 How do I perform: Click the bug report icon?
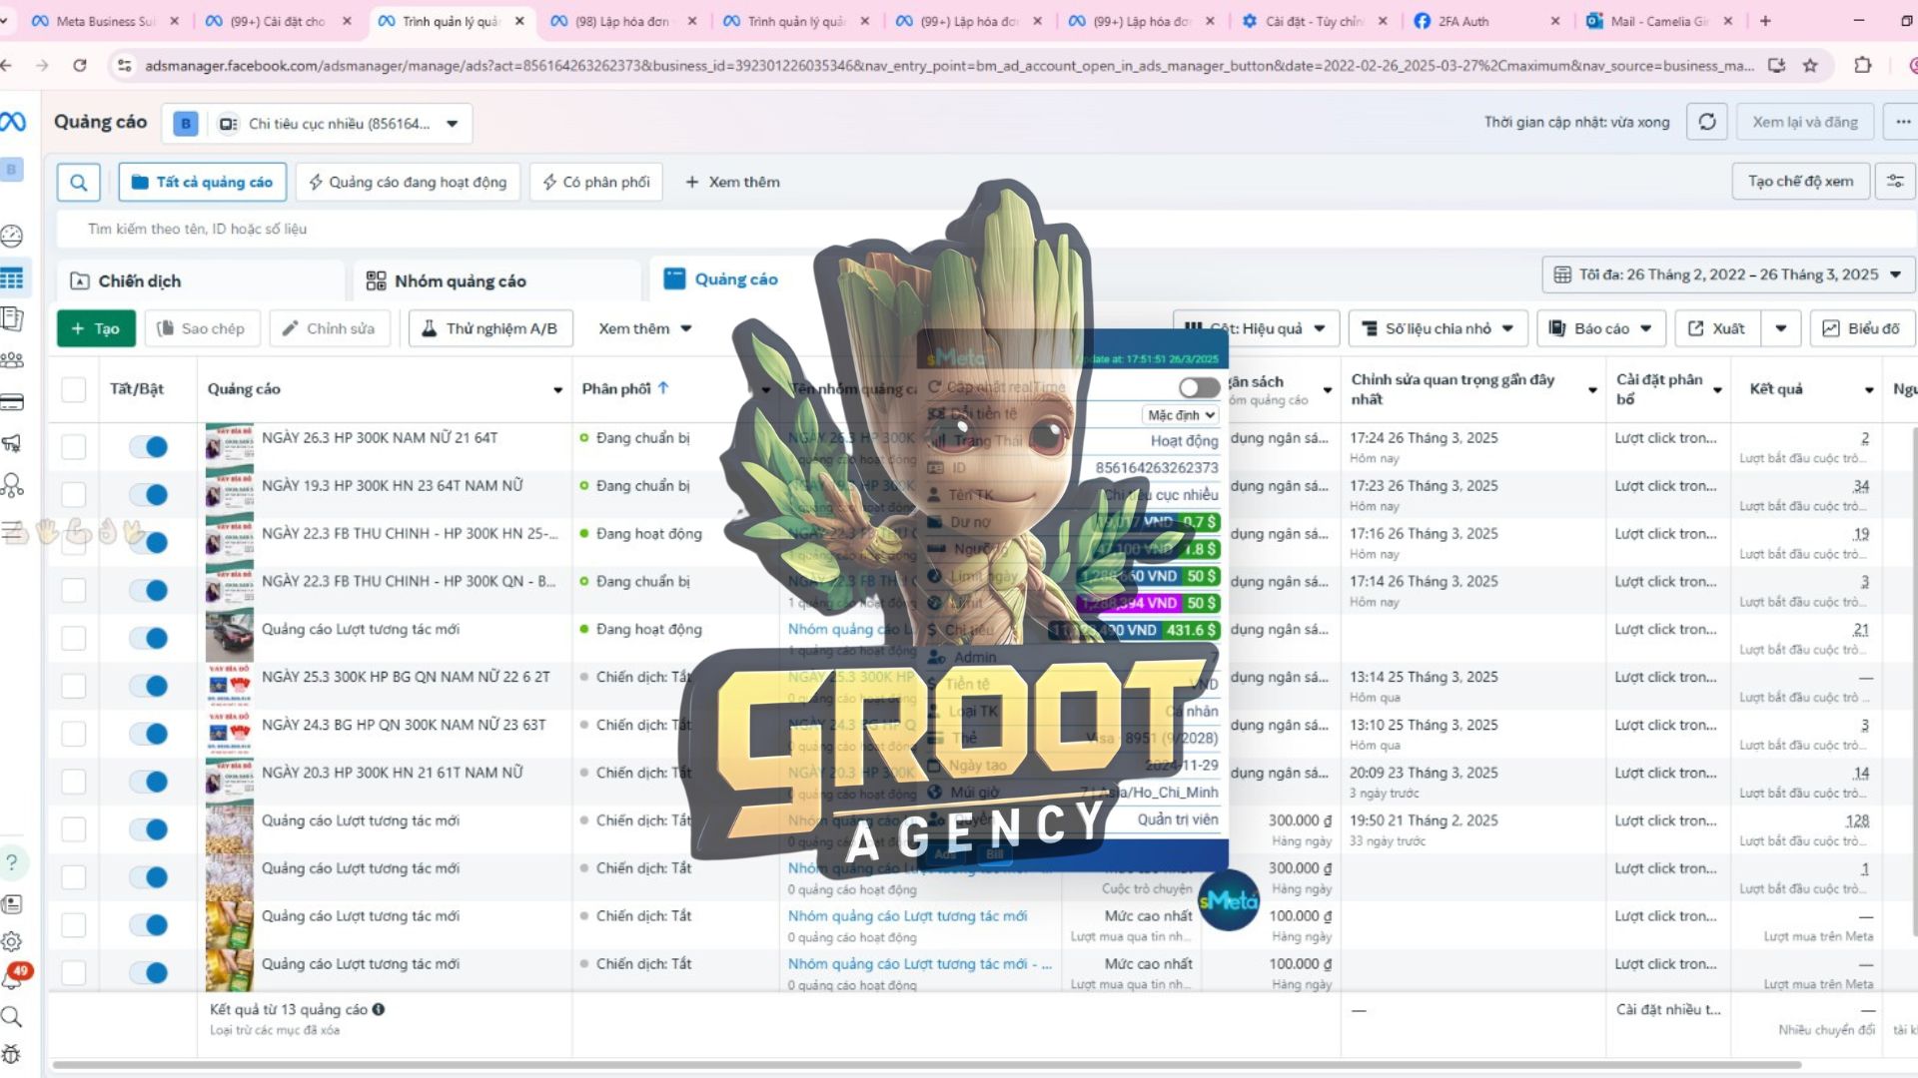pyautogui.click(x=12, y=1054)
